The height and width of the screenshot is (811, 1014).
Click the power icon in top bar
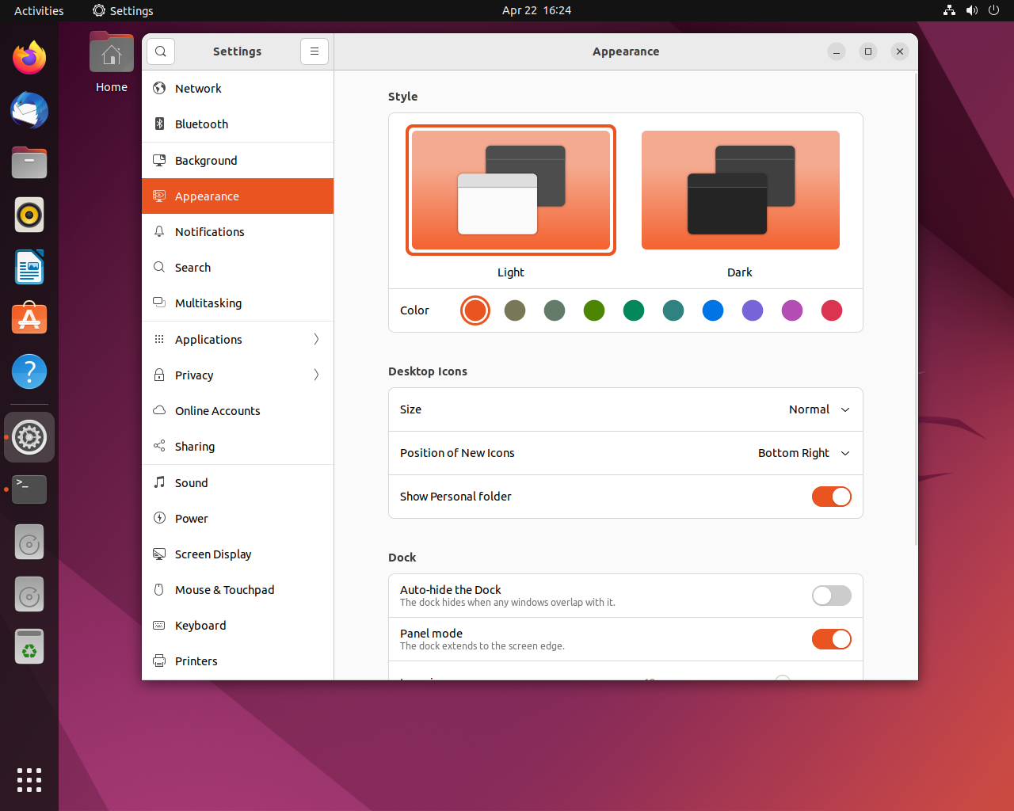point(994,10)
